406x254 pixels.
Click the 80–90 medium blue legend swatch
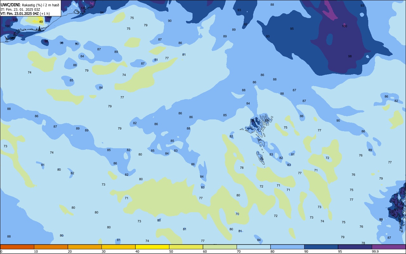pos(287,247)
